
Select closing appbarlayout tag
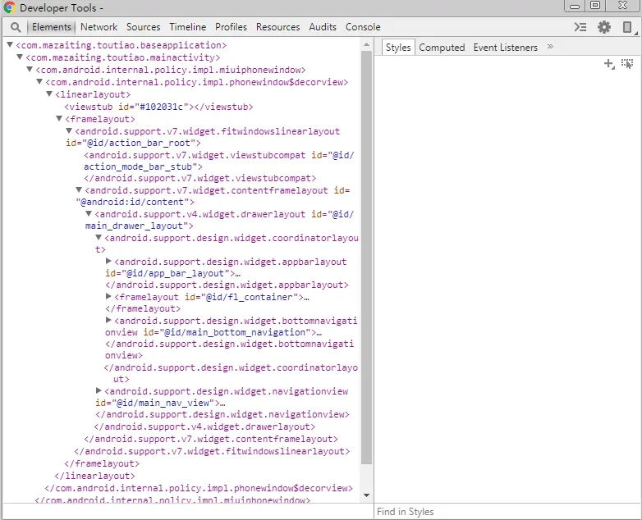(x=227, y=285)
